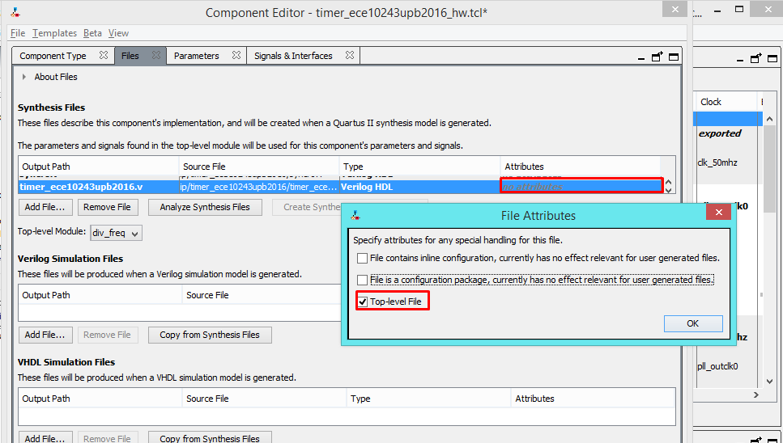Select clk_50mhz entry in background window

click(717, 162)
